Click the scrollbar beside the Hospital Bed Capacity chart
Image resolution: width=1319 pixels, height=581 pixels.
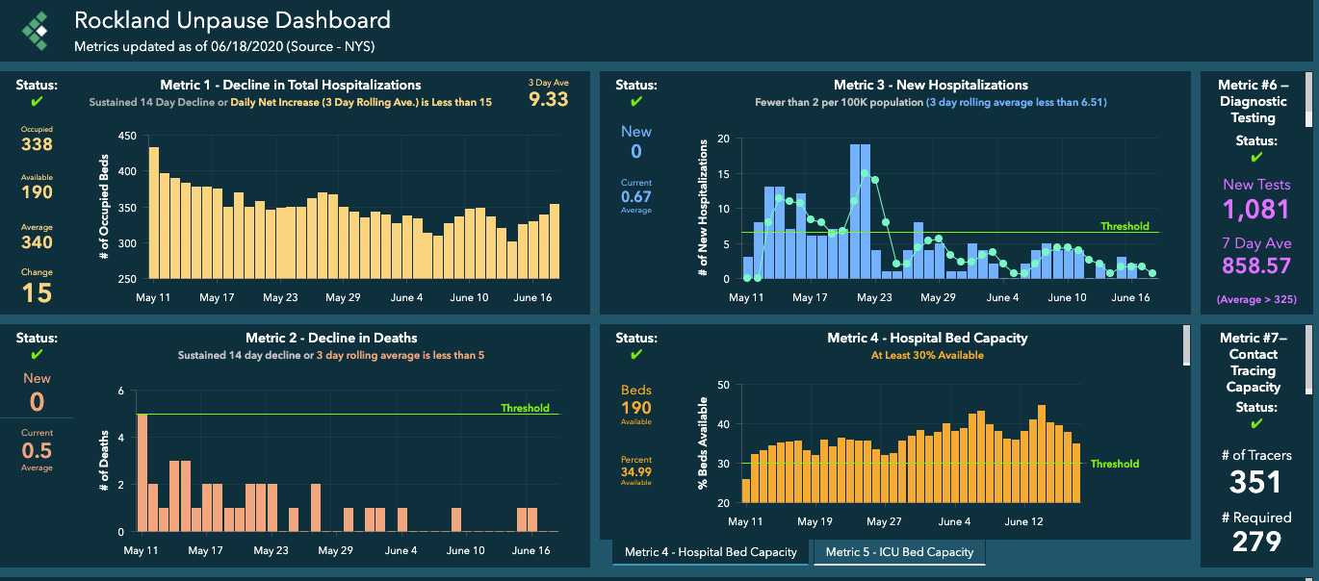[x=1186, y=345]
